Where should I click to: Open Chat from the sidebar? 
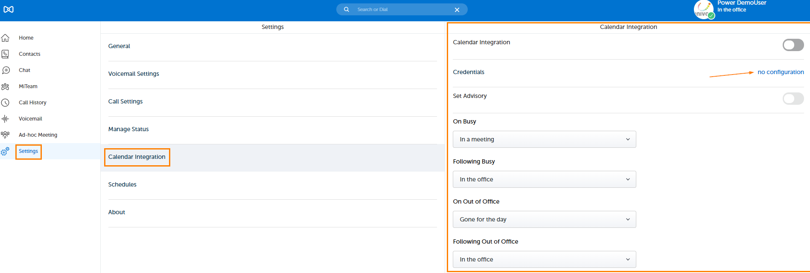click(24, 70)
